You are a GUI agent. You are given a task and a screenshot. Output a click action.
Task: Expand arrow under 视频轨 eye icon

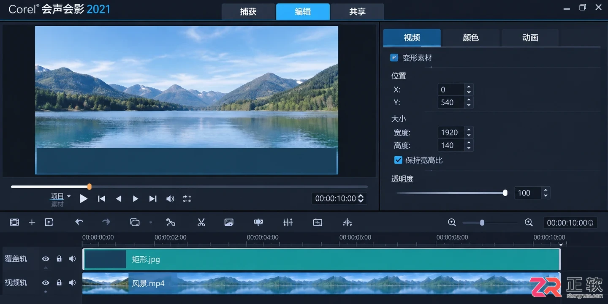coord(46,292)
